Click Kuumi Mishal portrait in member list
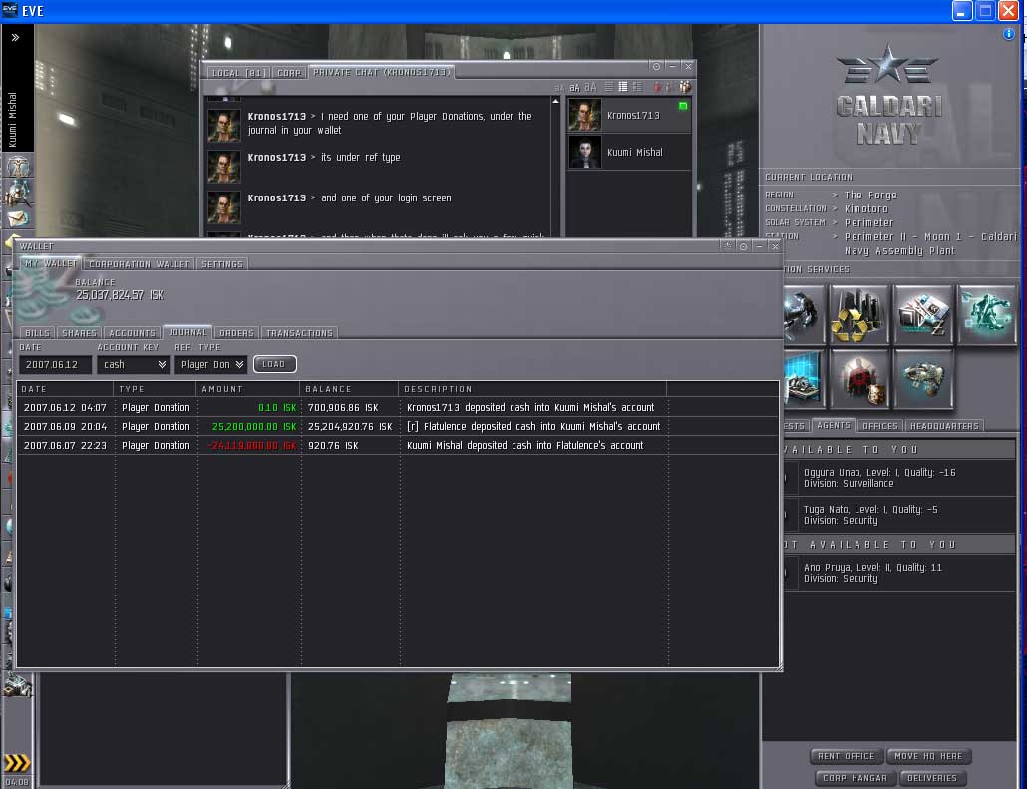The height and width of the screenshot is (789, 1027). point(584,152)
